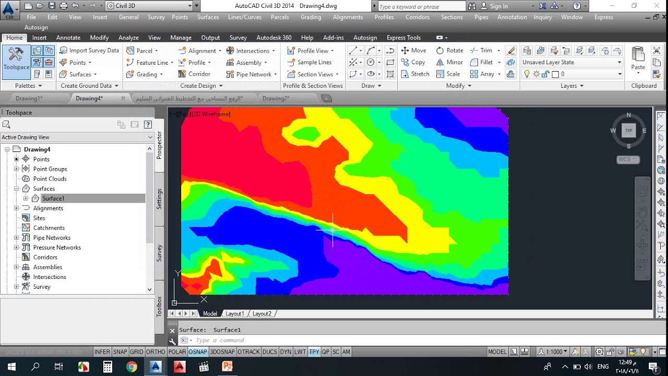Screen dimensions: 668x376
Task: Open the Points dropdown in ribbon
Action: tap(76, 63)
